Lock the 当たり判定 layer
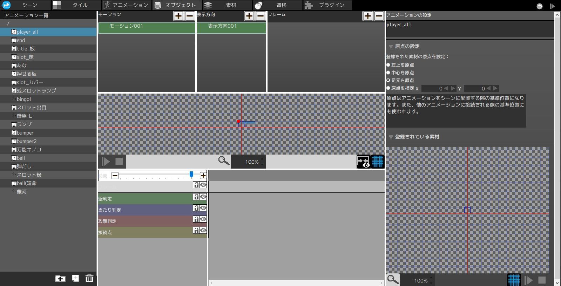 coord(196,208)
